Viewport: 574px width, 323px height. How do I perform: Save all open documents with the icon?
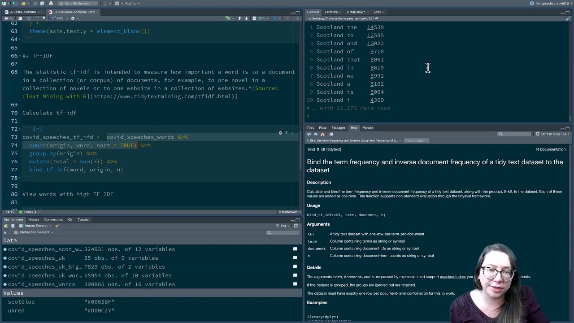42,3
